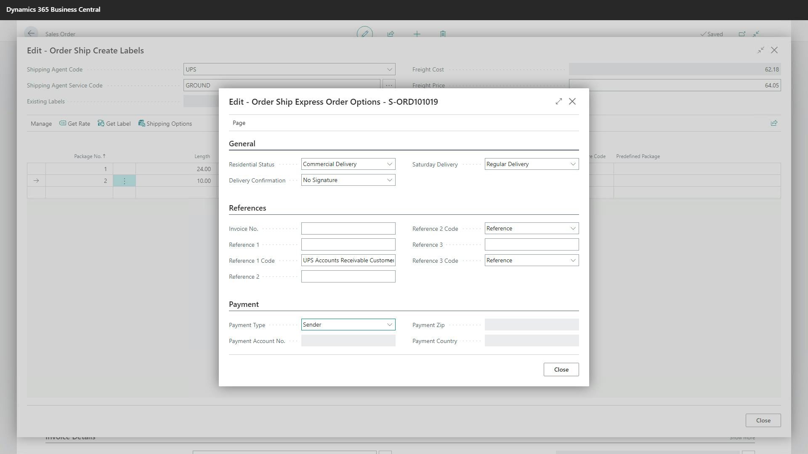Open the Manage menu

pos(41,123)
